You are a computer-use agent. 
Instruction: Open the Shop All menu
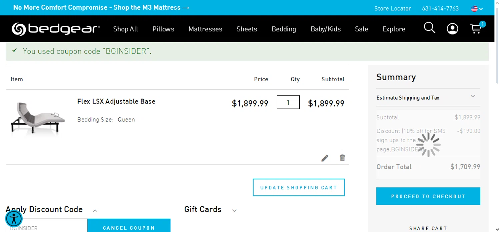point(126,29)
